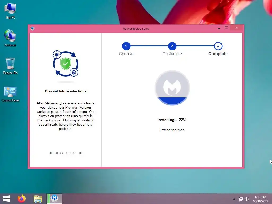Click step 3 Complete circle

[x=218, y=46]
